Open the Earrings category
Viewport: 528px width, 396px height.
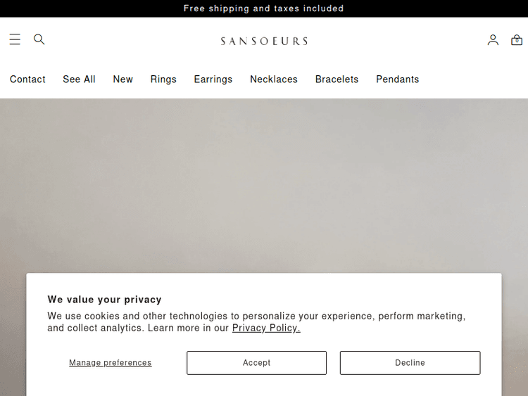213,79
